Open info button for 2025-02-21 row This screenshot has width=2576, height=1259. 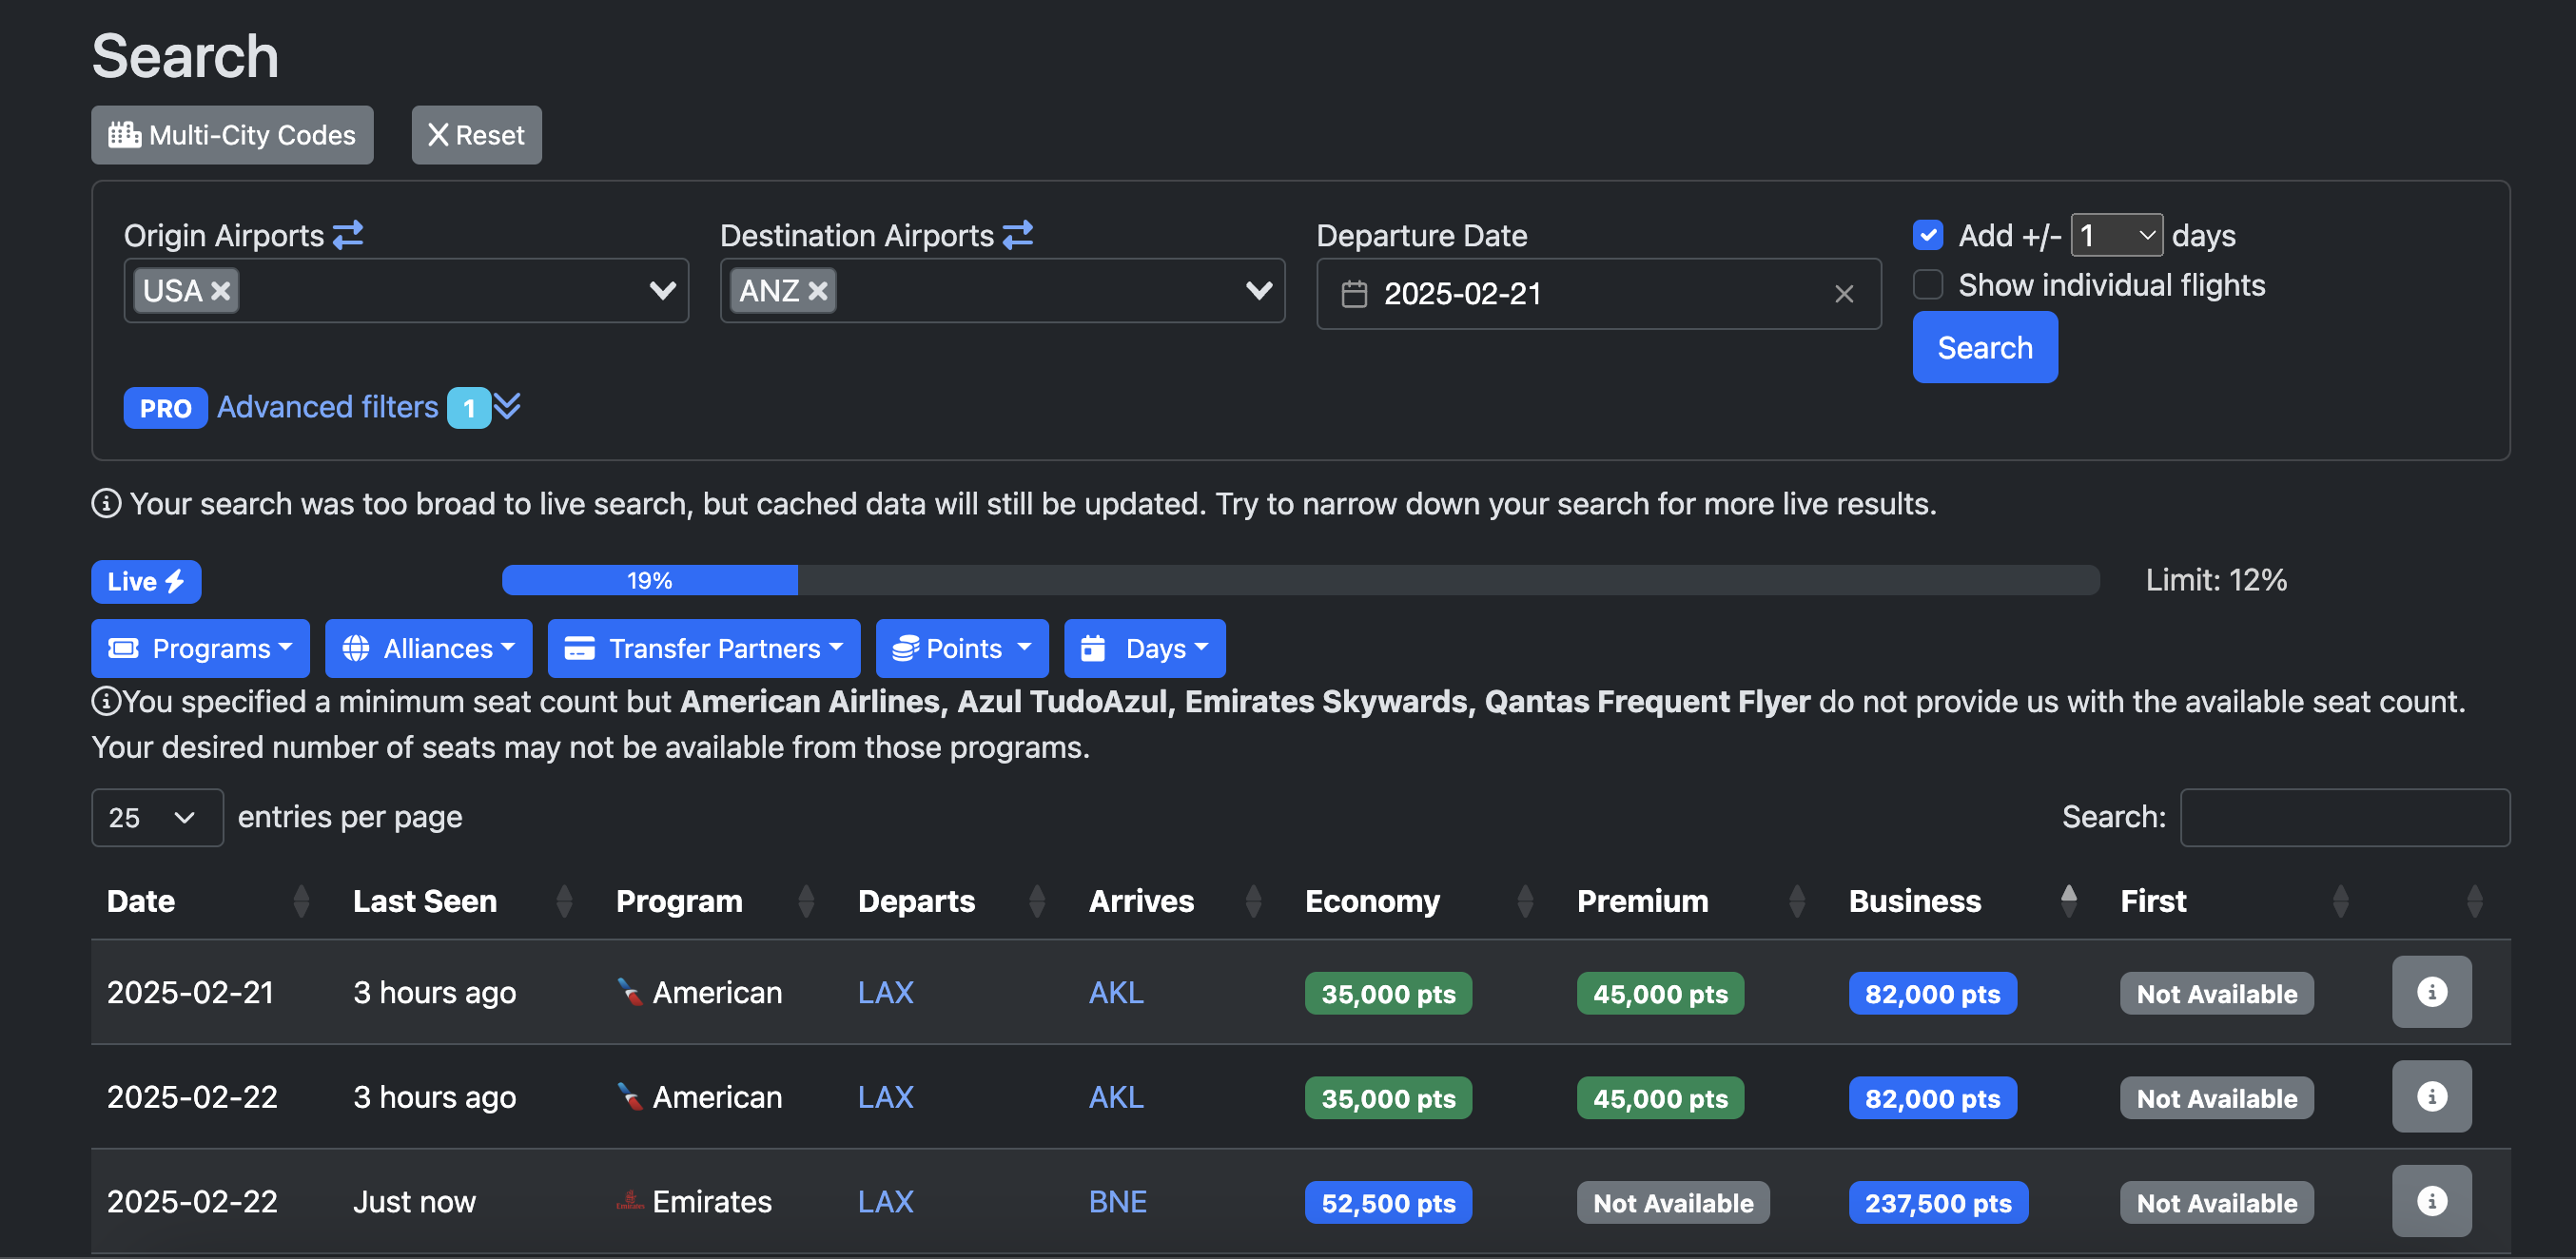pyautogui.click(x=2431, y=992)
